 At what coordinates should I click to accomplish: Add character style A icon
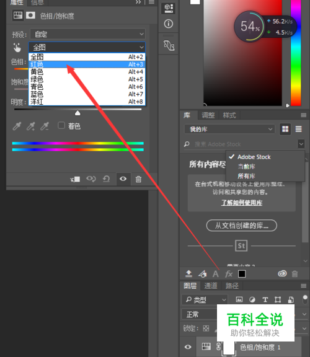click(x=216, y=274)
